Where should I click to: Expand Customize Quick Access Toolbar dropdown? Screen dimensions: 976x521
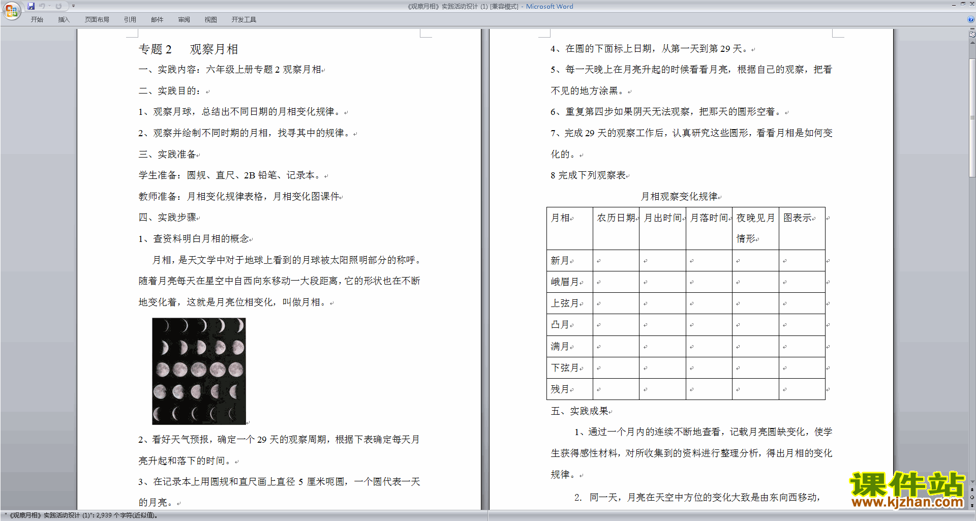click(73, 6)
